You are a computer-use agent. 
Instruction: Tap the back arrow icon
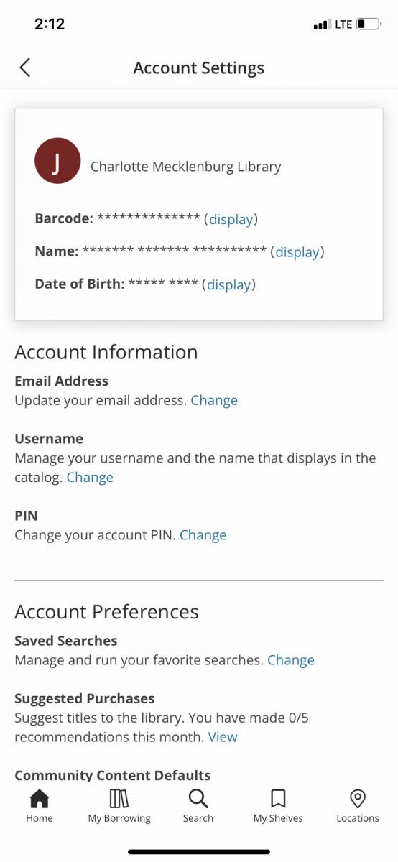click(x=25, y=68)
